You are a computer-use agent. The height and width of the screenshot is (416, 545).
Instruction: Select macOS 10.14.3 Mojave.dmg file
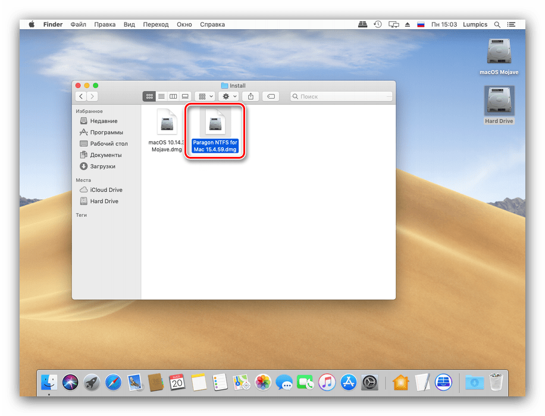[167, 130]
